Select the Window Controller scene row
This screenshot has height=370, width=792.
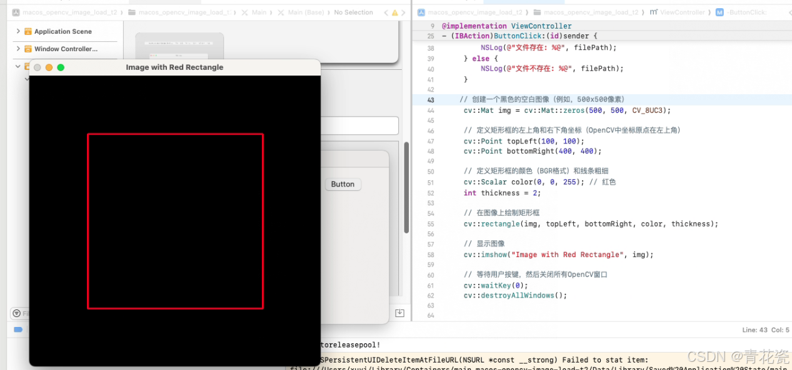[65, 49]
